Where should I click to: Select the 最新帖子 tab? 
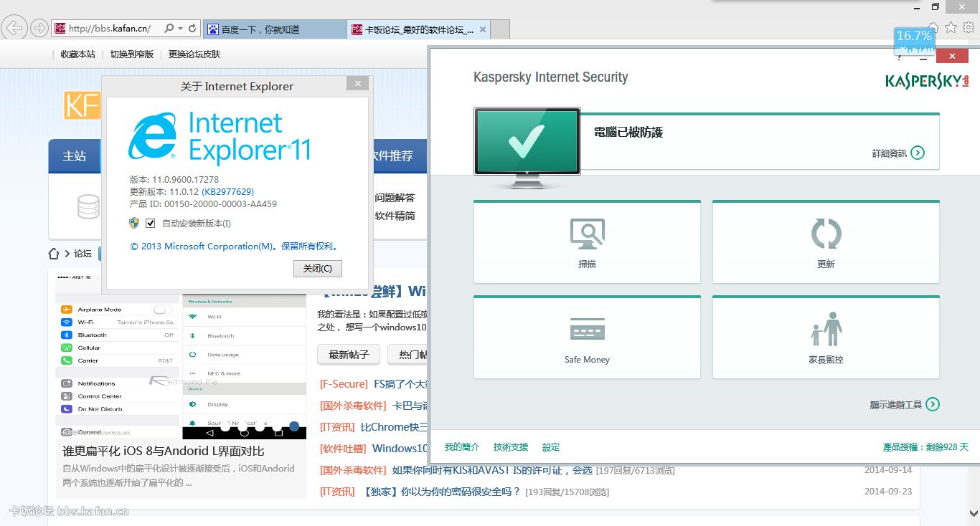click(x=349, y=355)
